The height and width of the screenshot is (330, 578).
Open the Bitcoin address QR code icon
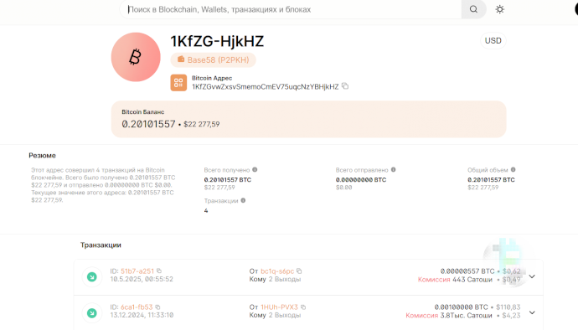pyautogui.click(x=178, y=83)
